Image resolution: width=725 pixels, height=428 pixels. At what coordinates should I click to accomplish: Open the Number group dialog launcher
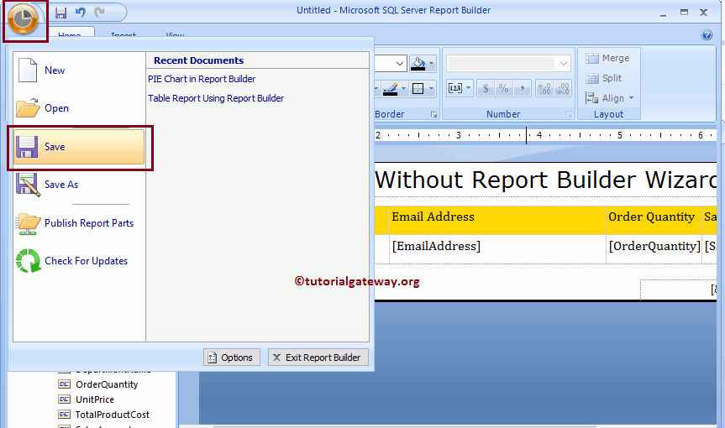[x=570, y=115]
